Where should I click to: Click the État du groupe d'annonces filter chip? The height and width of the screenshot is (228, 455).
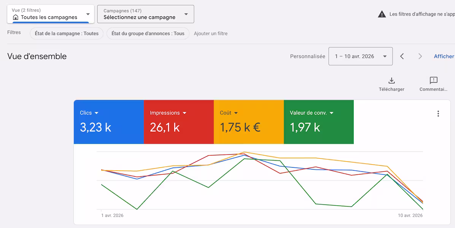(x=148, y=33)
